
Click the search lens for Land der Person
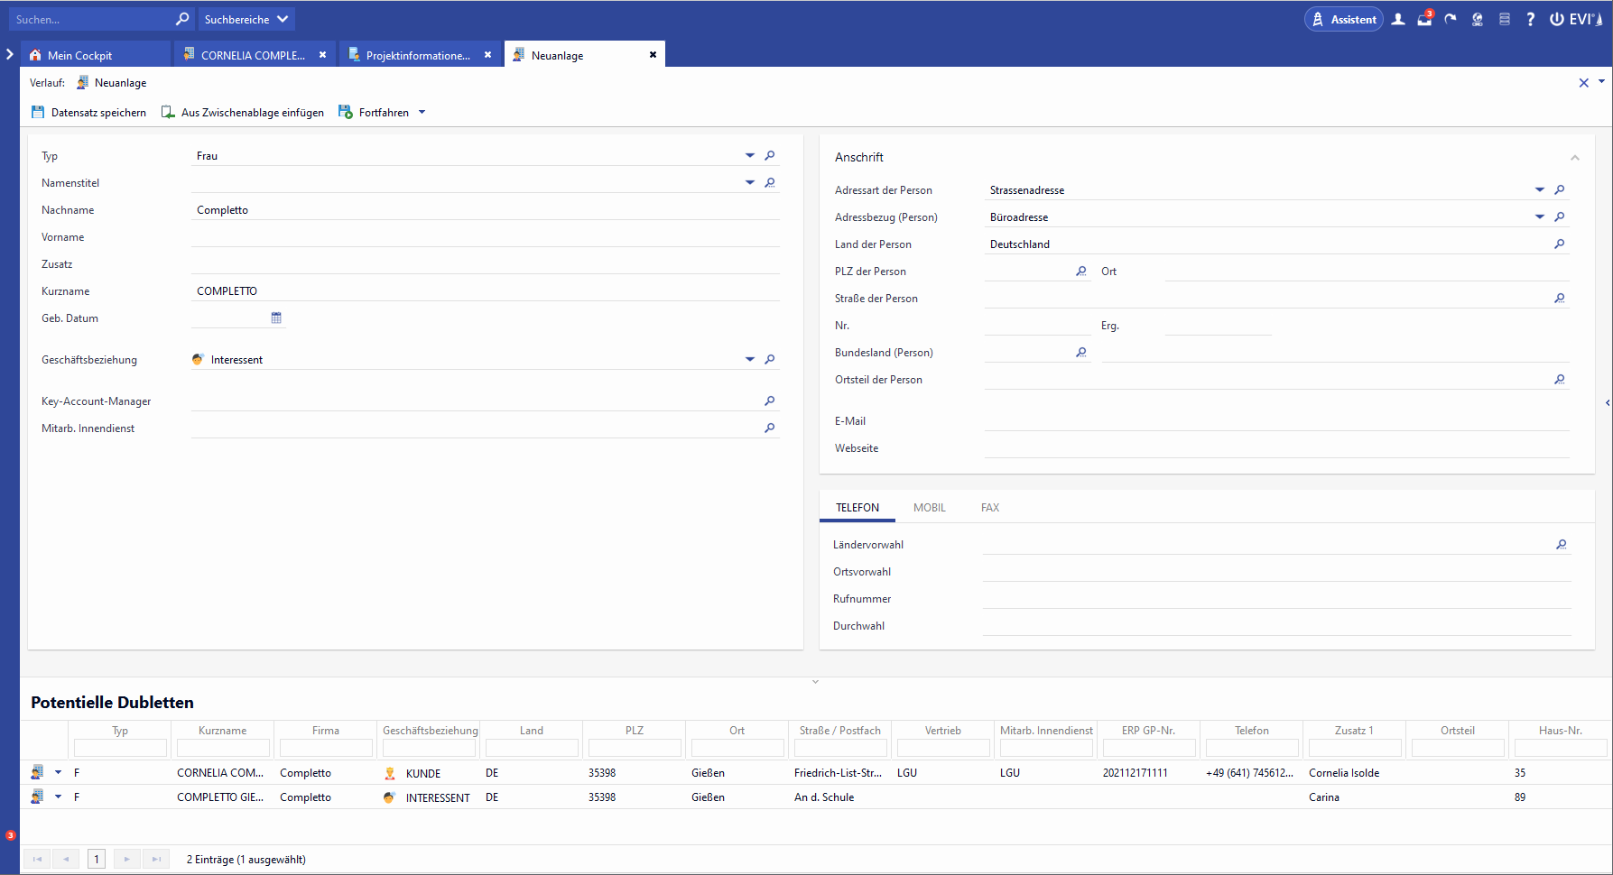click(x=1560, y=244)
